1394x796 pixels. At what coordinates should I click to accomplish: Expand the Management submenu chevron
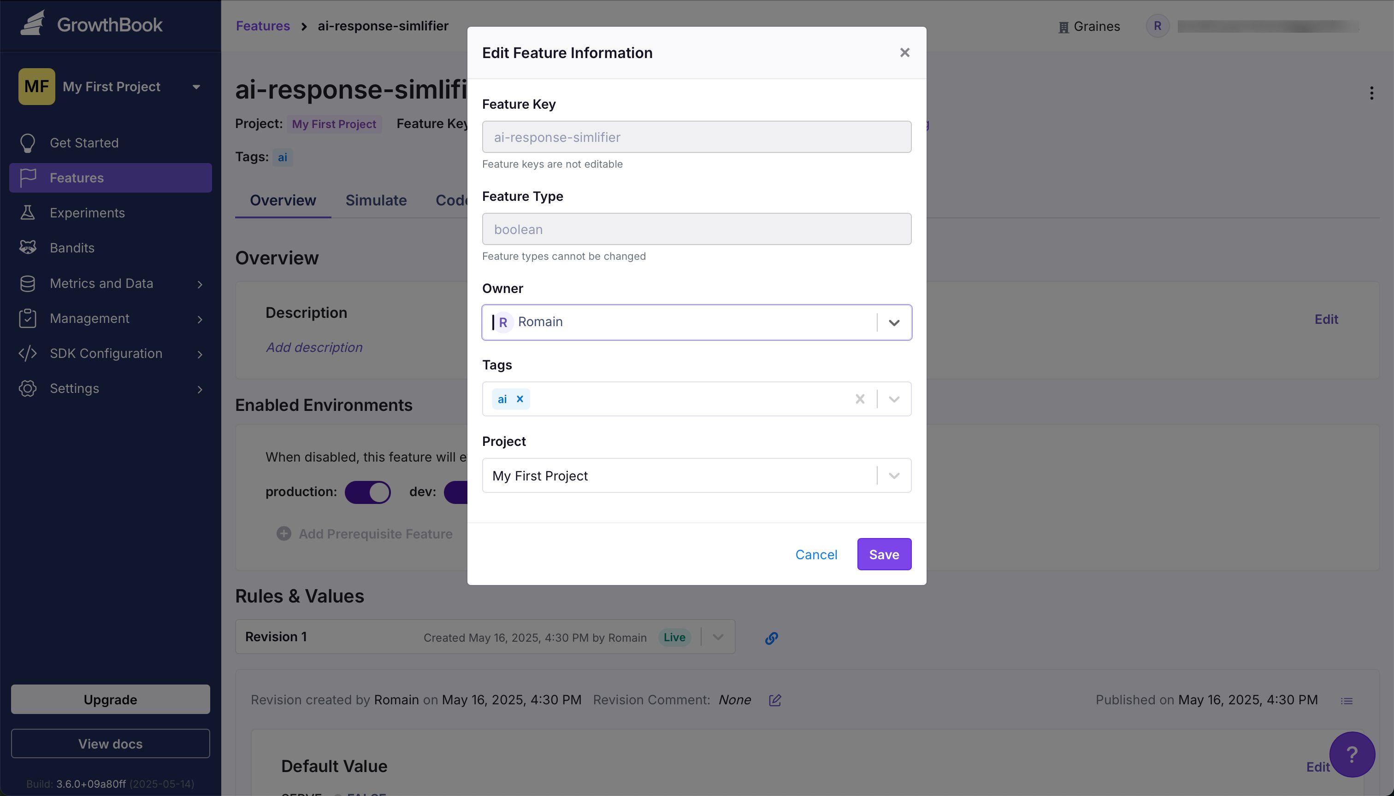click(x=200, y=319)
